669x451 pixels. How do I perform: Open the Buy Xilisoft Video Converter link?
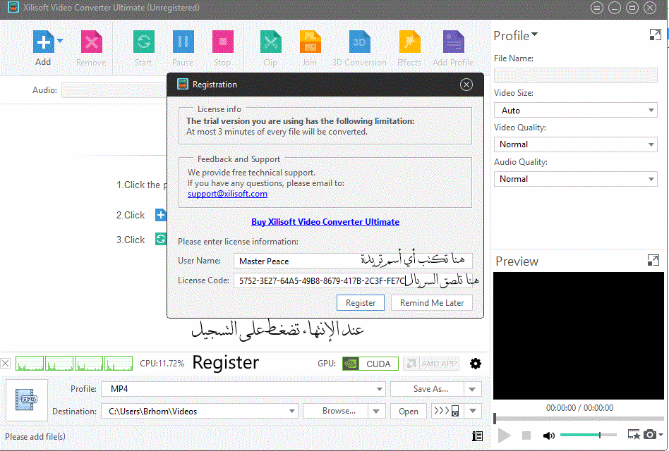325,222
